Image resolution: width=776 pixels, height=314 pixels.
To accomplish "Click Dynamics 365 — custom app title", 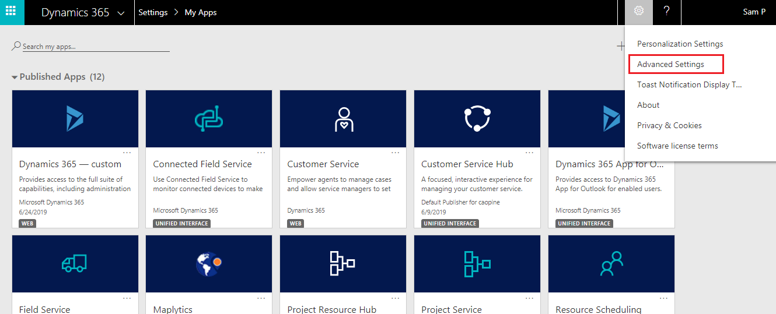I will [70, 164].
